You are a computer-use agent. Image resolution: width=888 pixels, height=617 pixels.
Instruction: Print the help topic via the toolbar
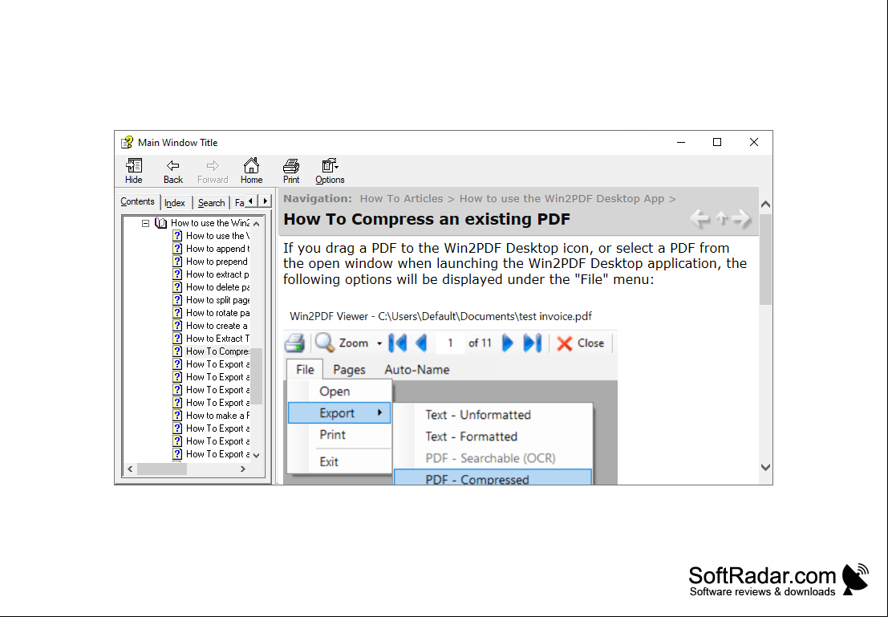pyautogui.click(x=291, y=171)
